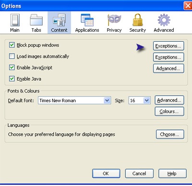Screen dimensions: 192x186
Task: Open the Advanced gear icon
Action: click(x=164, y=20)
